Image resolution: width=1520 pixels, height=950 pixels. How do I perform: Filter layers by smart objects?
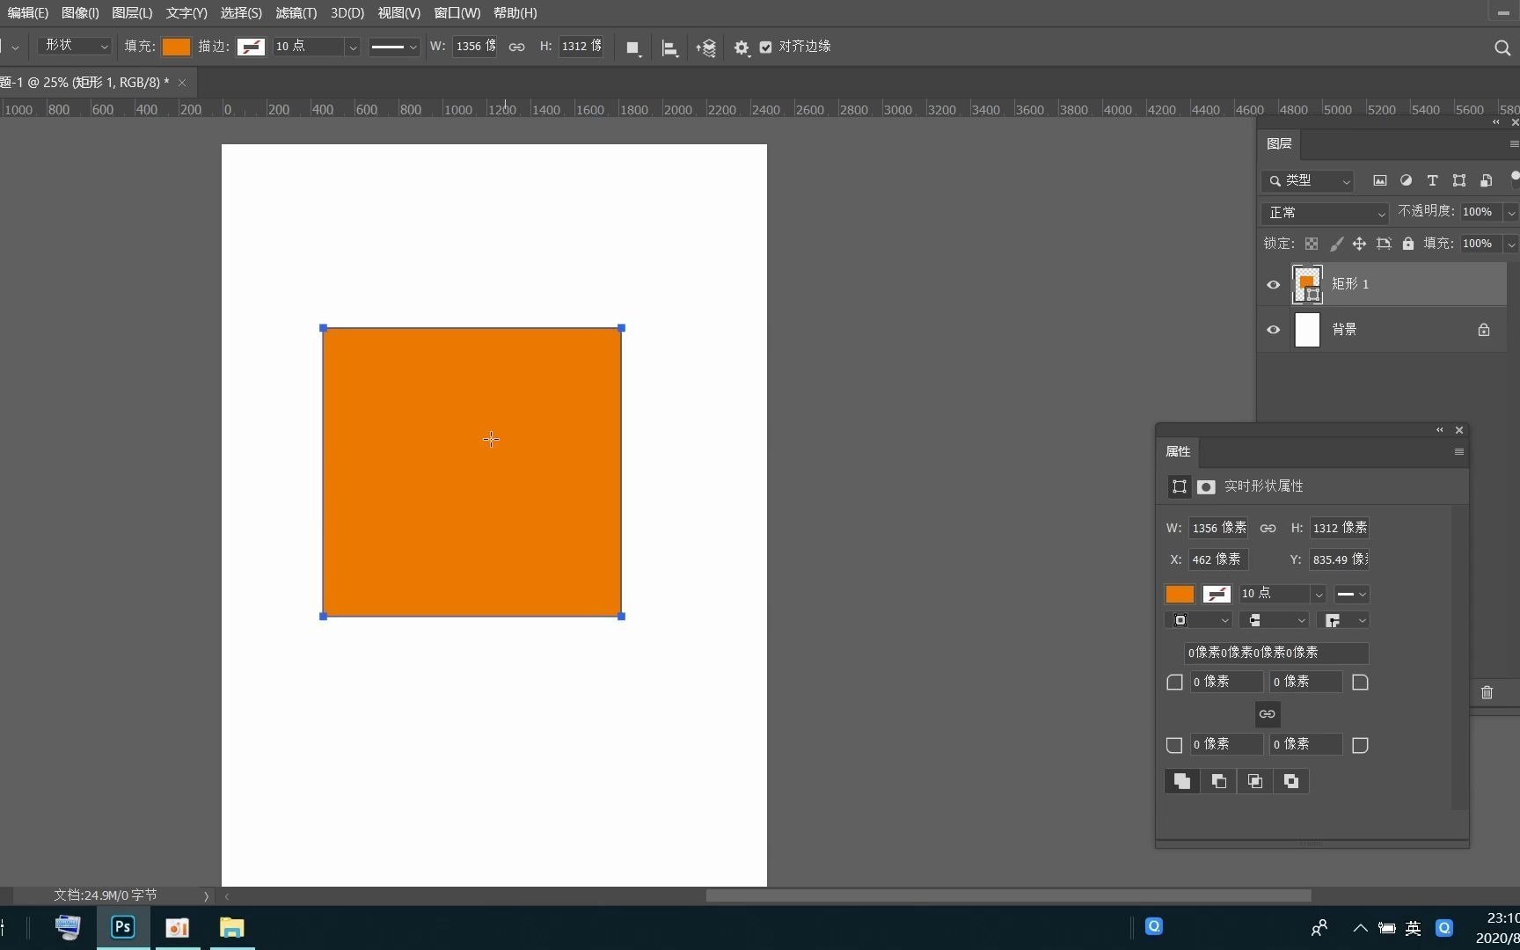[1486, 180]
